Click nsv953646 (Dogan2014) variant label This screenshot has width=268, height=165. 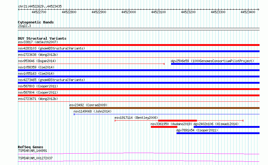[37, 61]
